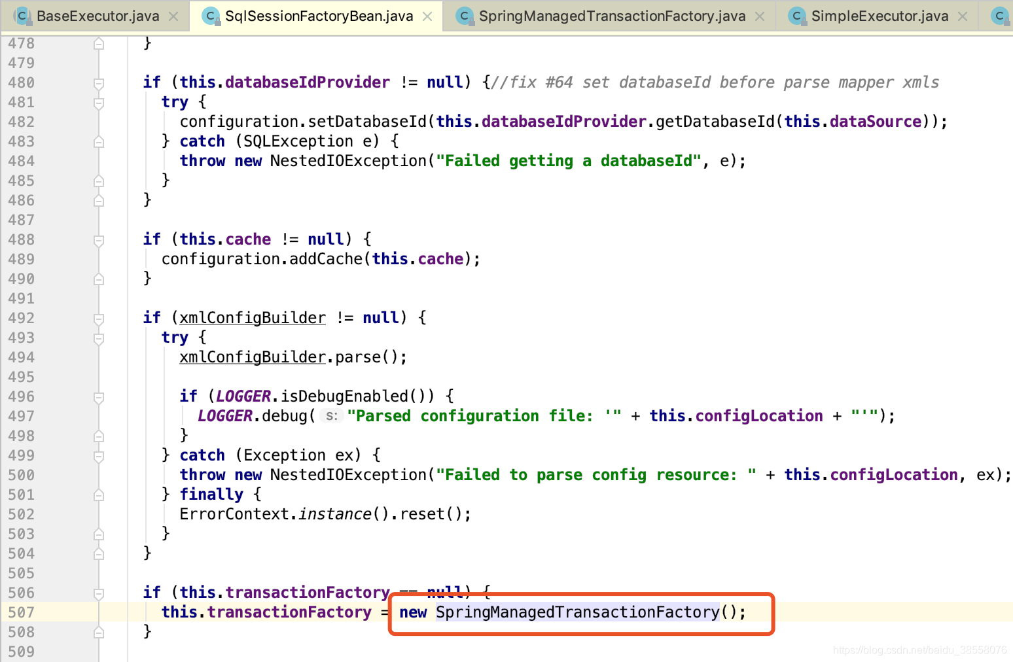Click the finally keyword on line 501
This screenshot has height=662, width=1013.
211,495
